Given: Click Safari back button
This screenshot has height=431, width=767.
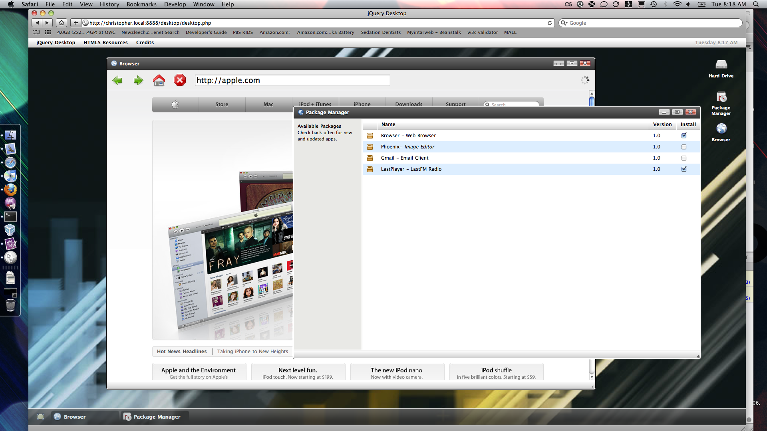Looking at the screenshot, I should click(x=37, y=23).
